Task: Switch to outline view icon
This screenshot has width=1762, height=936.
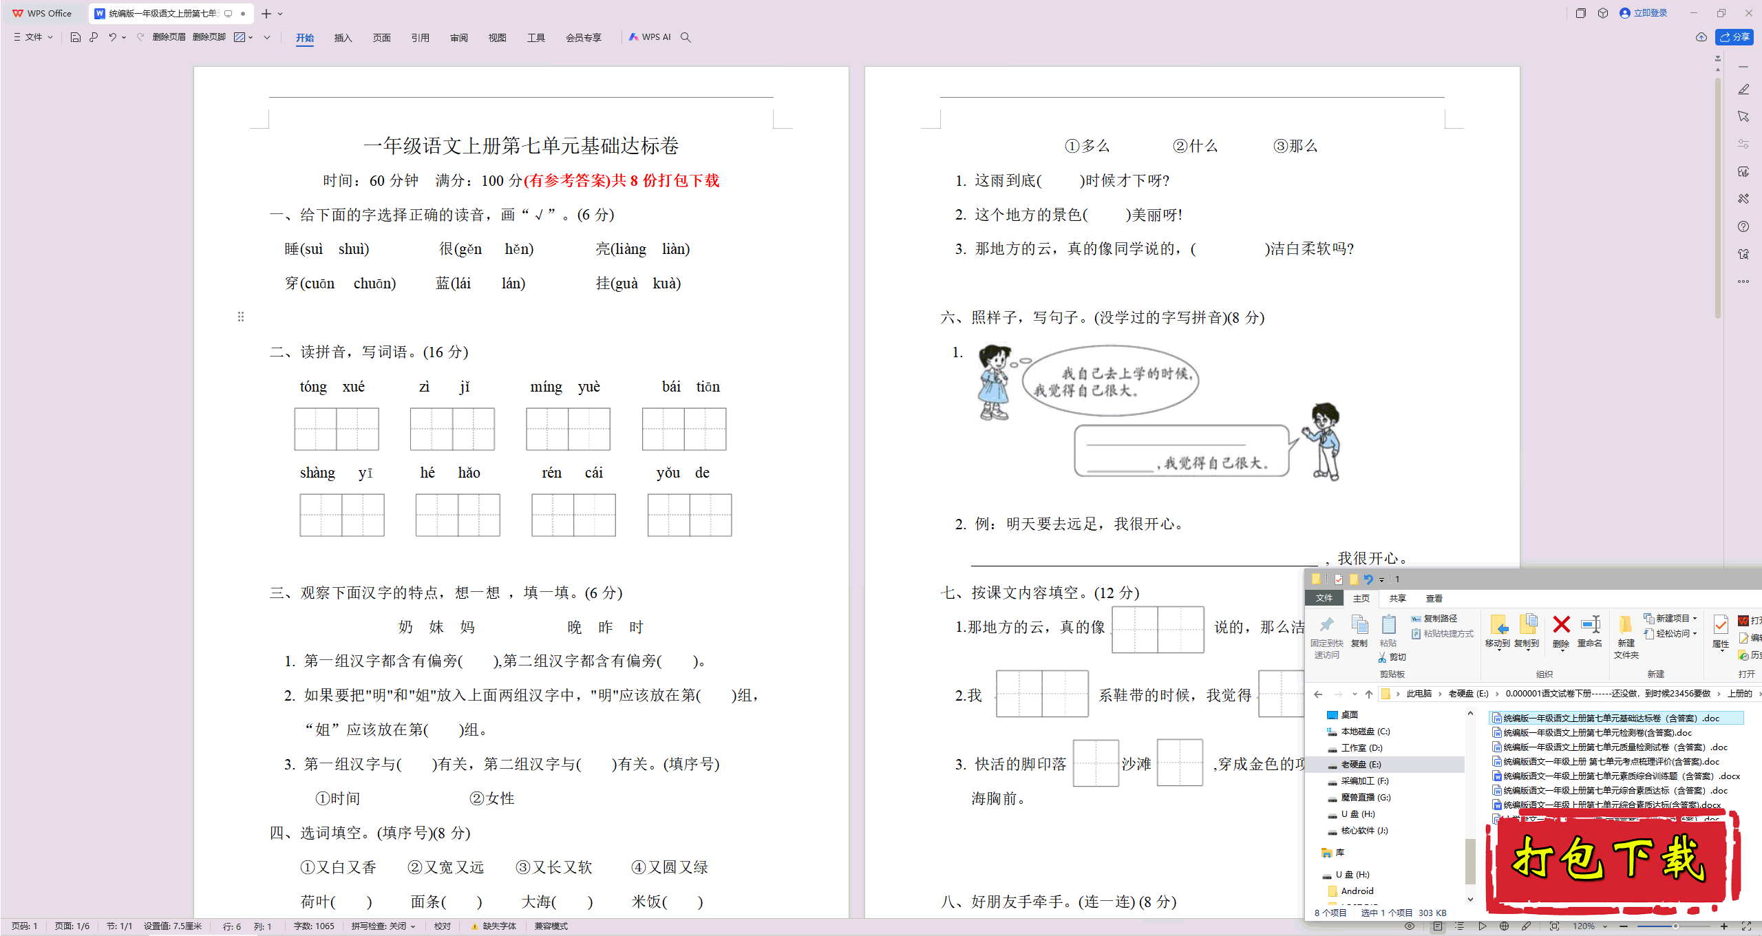Action: coord(1459,926)
